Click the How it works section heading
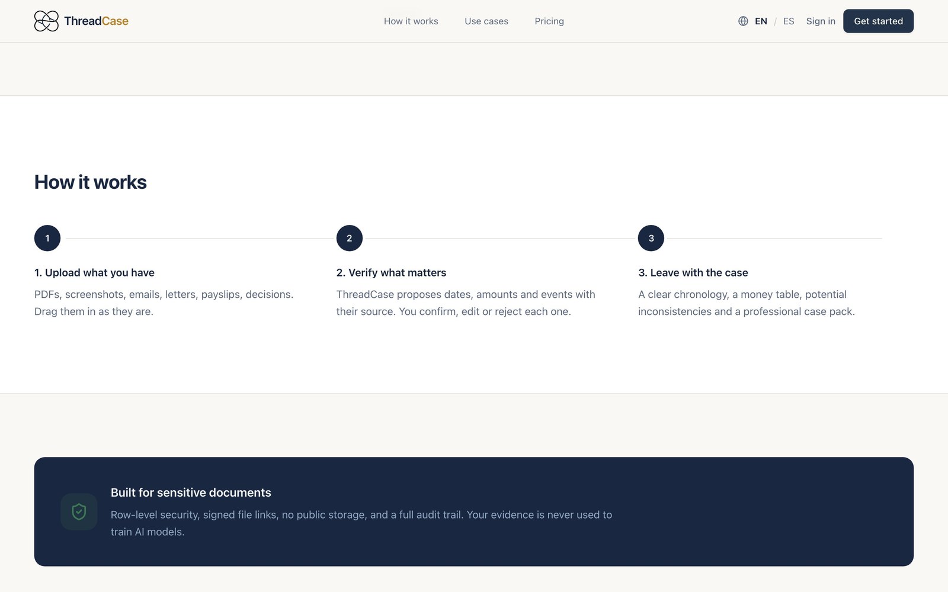Image resolution: width=948 pixels, height=592 pixels. click(x=91, y=182)
